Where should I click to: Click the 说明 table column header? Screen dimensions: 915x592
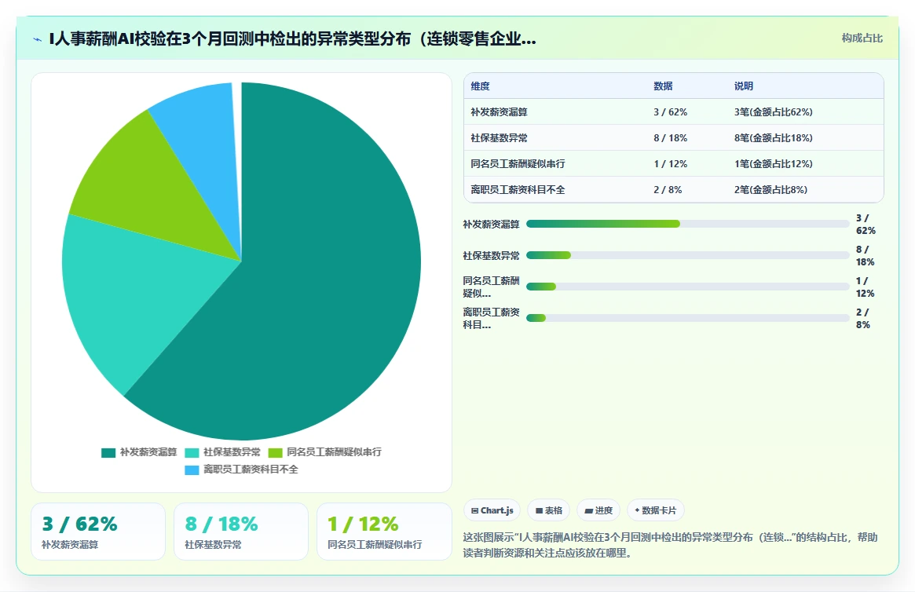pyautogui.click(x=744, y=86)
